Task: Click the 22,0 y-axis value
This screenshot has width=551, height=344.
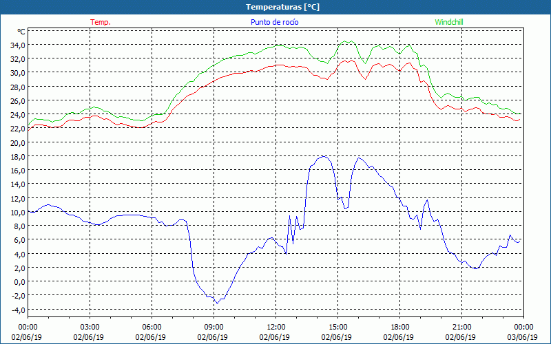Action: click(18, 129)
